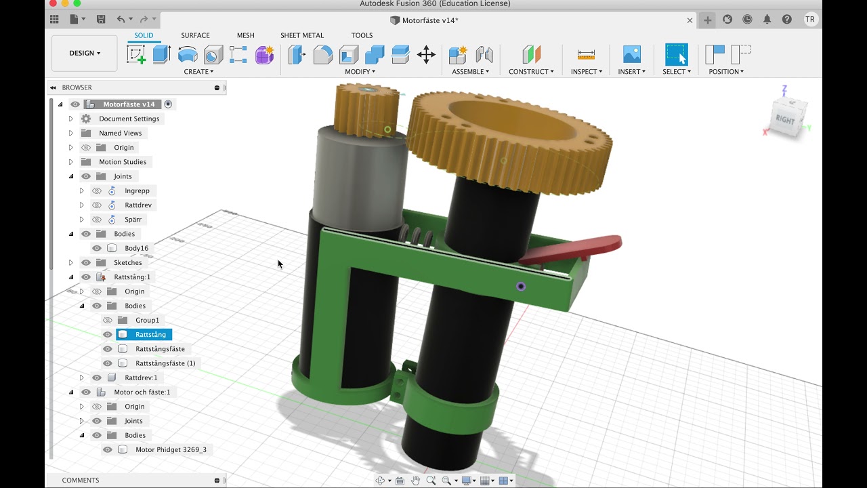Click the New Component assemble icon
Screen dimensions: 867x488
click(459, 54)
